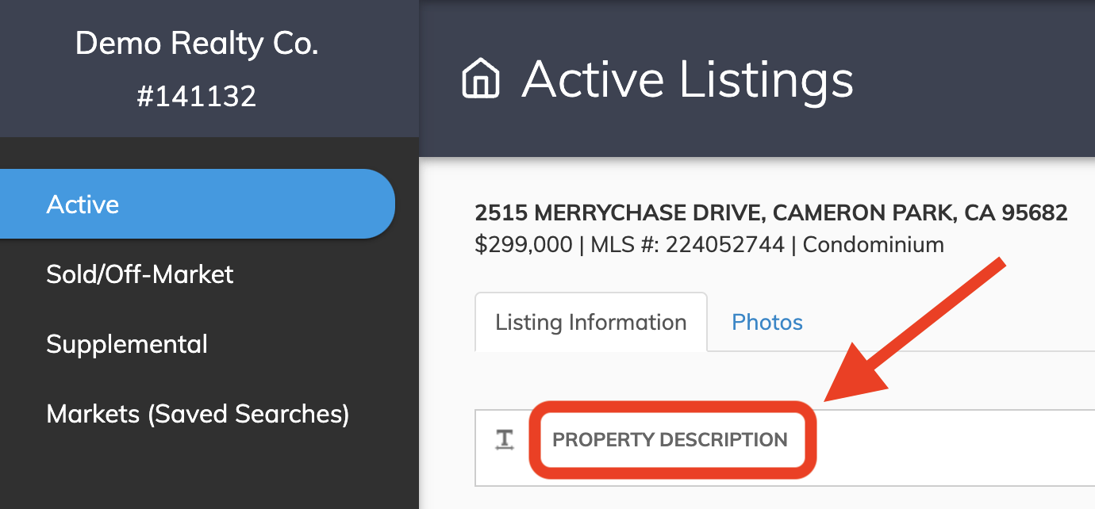
Task: Click the MLS number 224052744
Action: pos(724,244)
